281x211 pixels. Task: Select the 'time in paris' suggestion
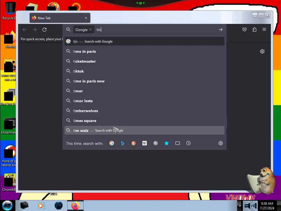[x=144, y=51]
